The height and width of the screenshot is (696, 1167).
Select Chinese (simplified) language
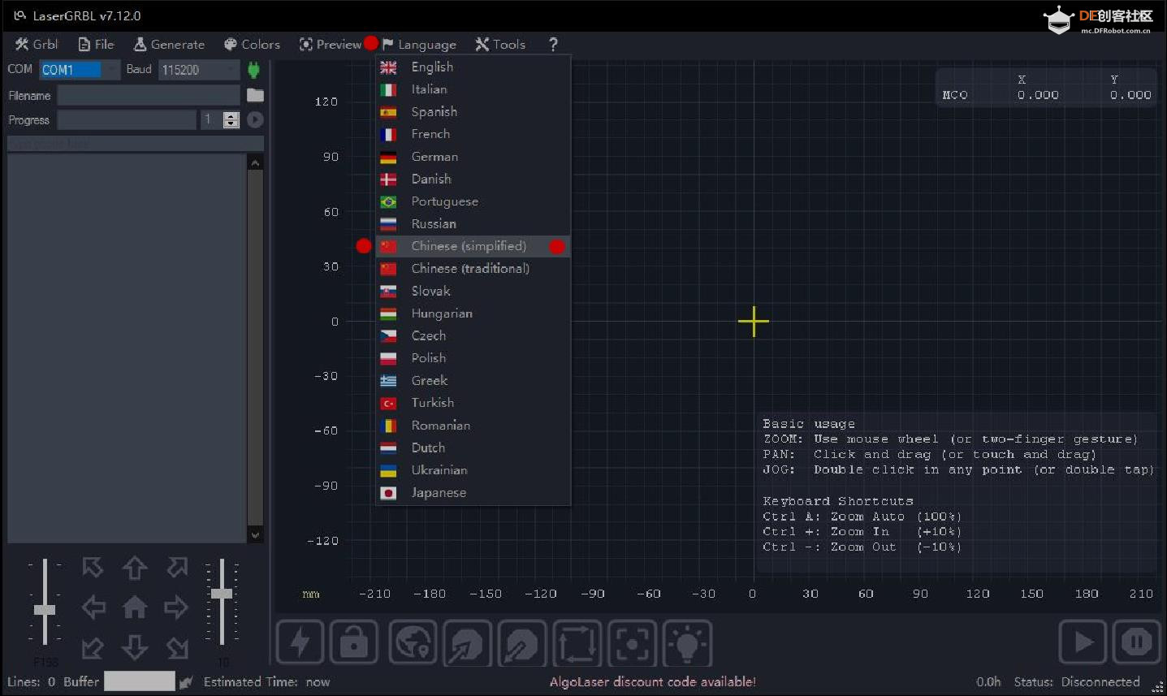click(473, 246)
